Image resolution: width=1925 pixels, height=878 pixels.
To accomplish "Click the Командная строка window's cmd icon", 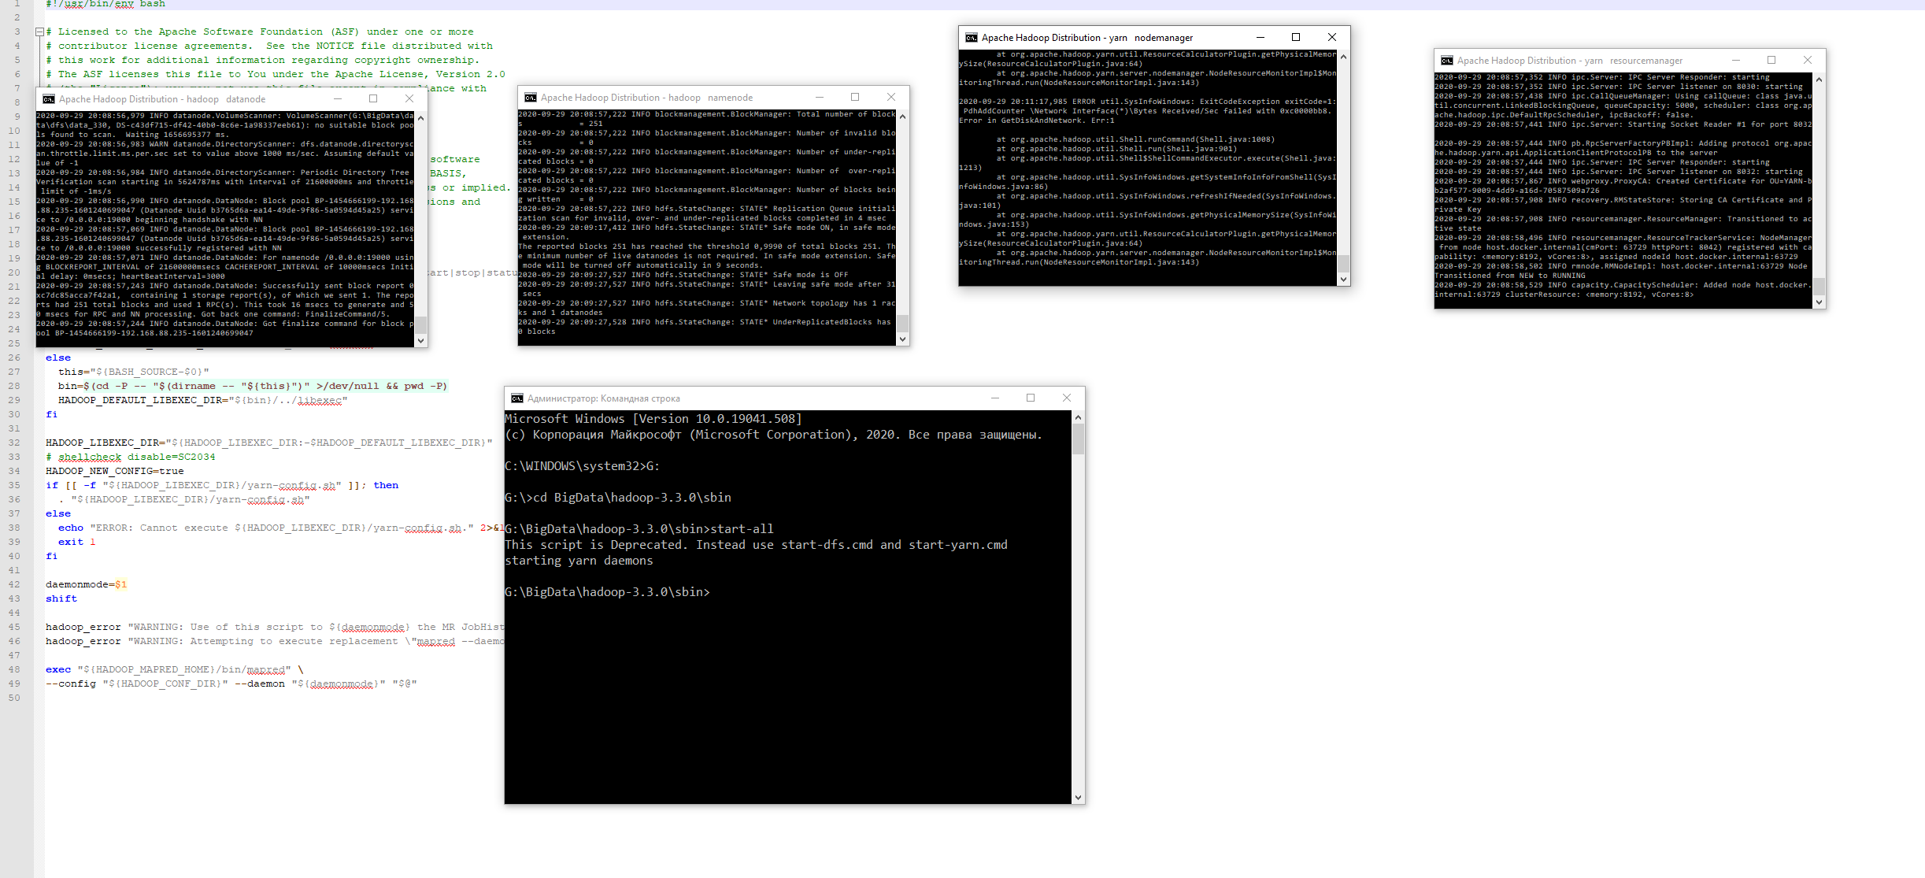I will [517, 398].
